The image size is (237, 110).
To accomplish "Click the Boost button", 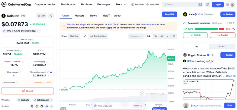I will coord(27,91).
